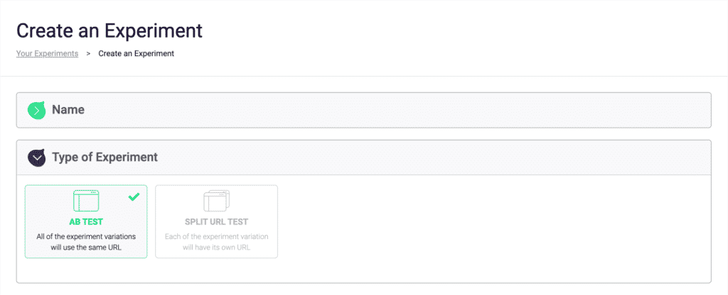Screen dimensions: 728x295
Task: Click the breadcrumb separator arrow
Action: point(88,54)
